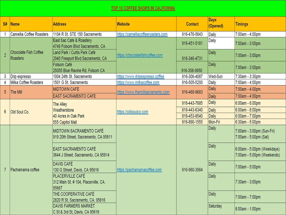Click phone number 916-960-3564

click(x=192, y=170)
